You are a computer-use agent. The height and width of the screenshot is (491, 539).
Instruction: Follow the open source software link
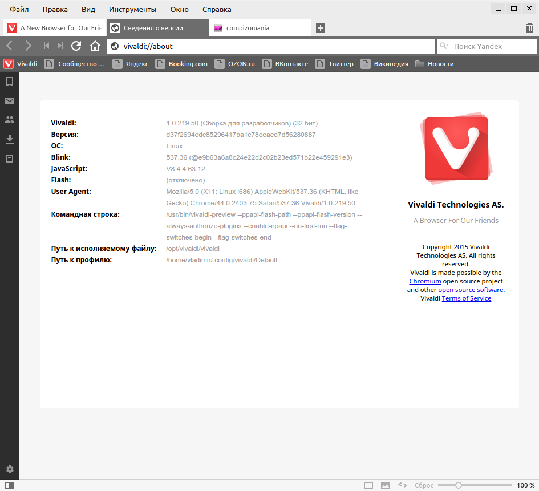[471, 290]
